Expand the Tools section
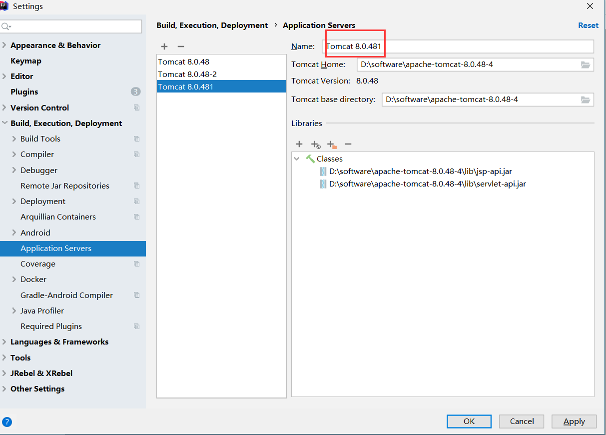Screen dimensions: 606x435 tap(4, 357)
